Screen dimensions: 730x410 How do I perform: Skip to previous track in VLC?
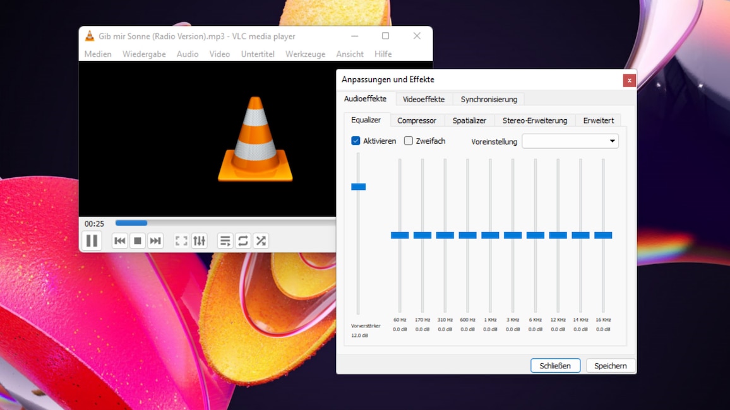pyautogui.click(x=119, y=241)
